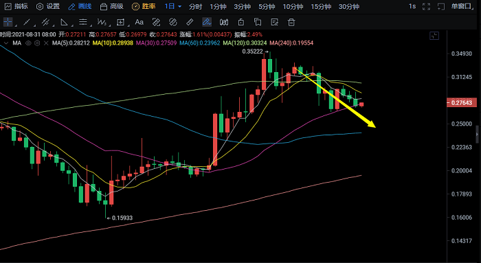The height and width of the screenshot is (263, 481).
Task: Toggle the 单窗口 single window layout
Action: pyautogui.click(x=462, y=6)
